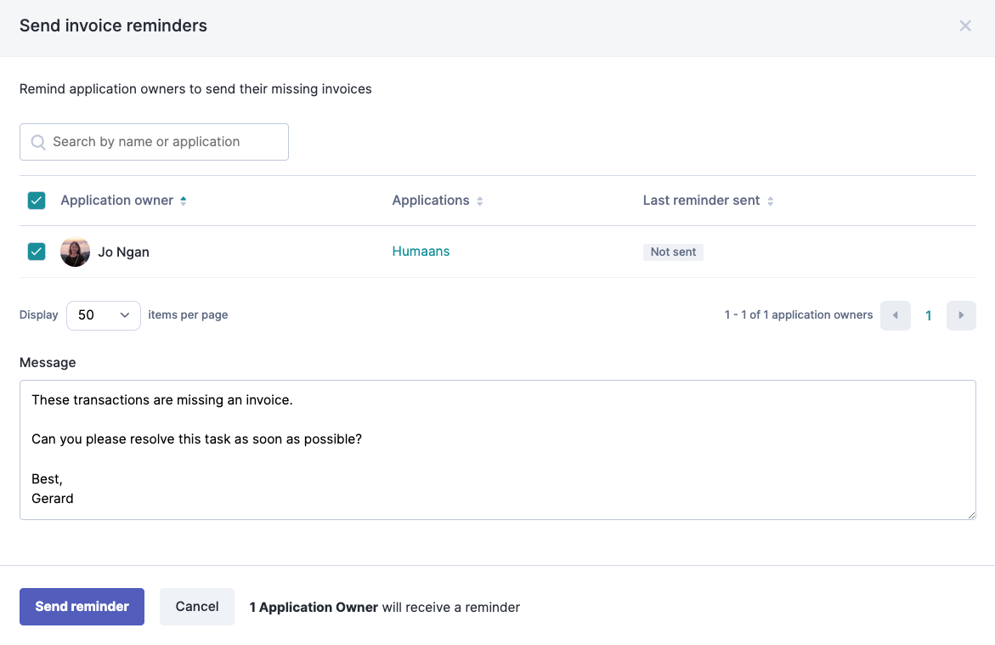
Task: Click the Application owner sort arrow icon
Action: (x=184, y=201)
